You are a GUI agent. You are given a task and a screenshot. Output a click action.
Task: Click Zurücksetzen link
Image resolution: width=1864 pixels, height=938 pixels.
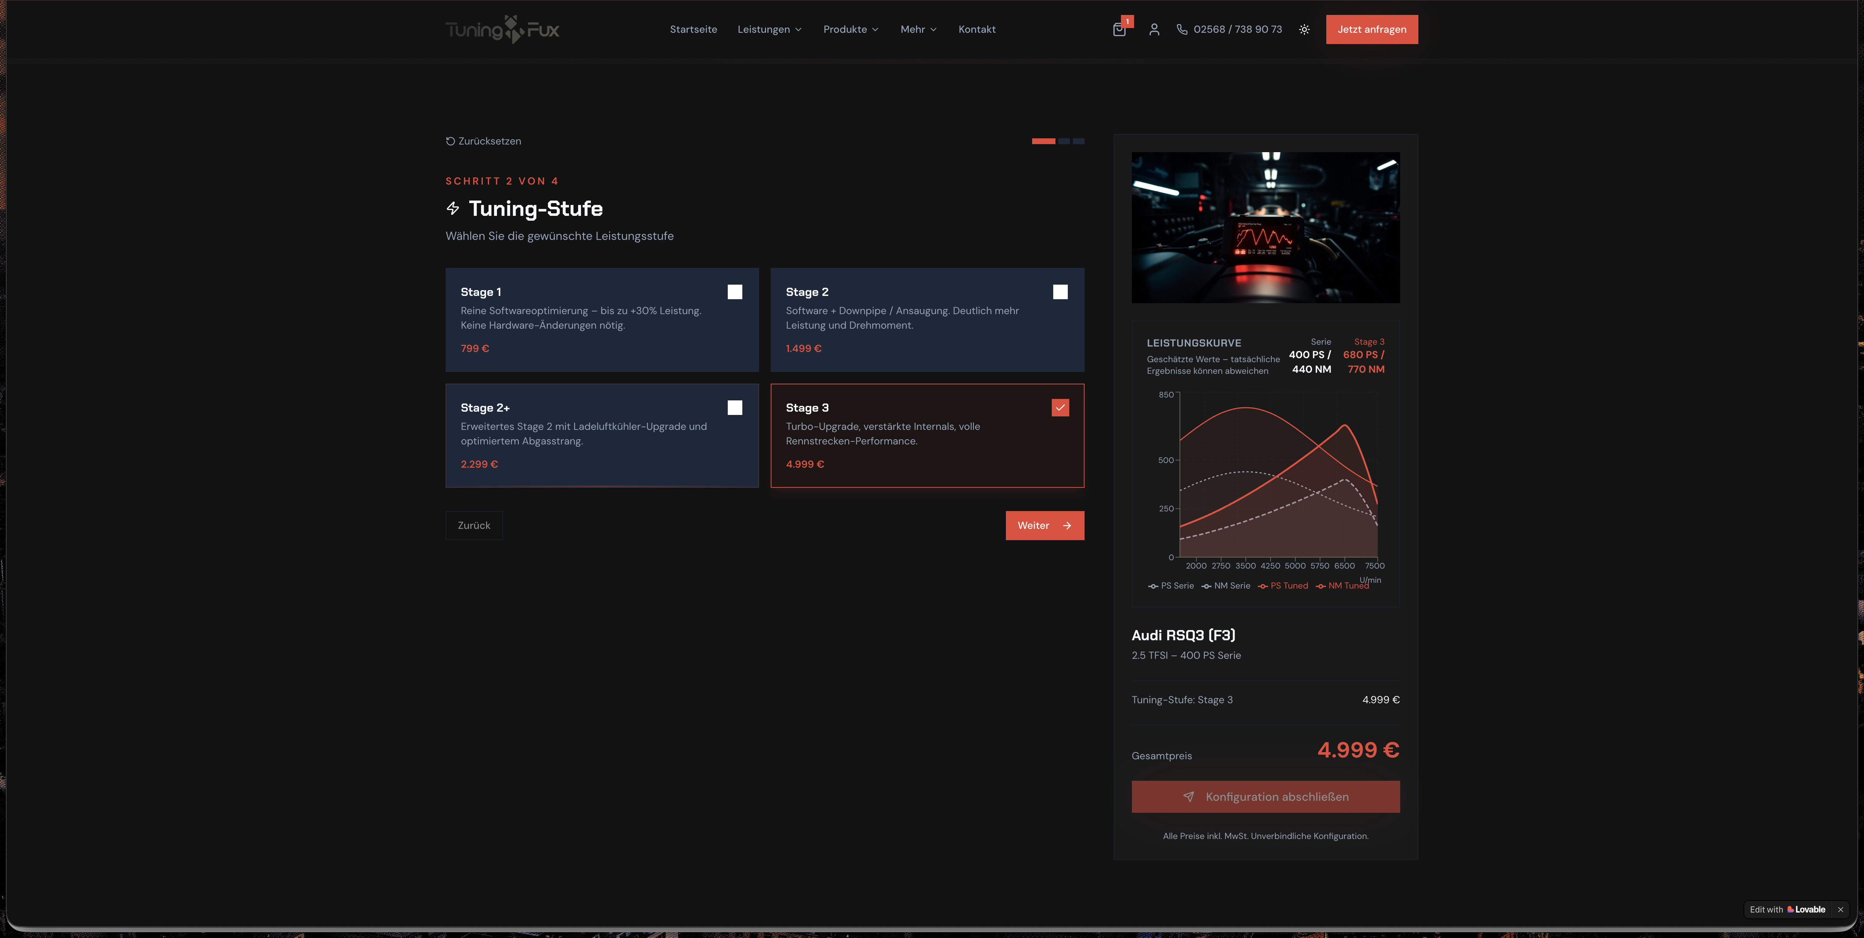point(483,141)
